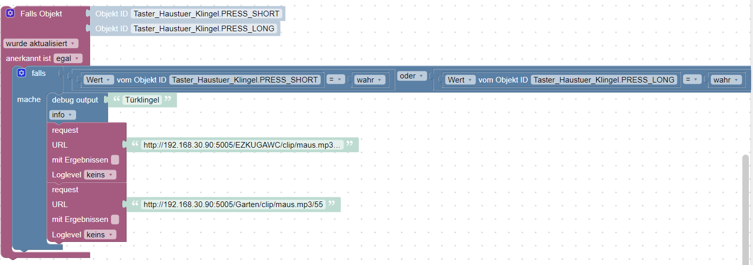753x265 pixels.
Task: Toggle mit Ergebnissen checkbox for Garten request
Action: 115,219
